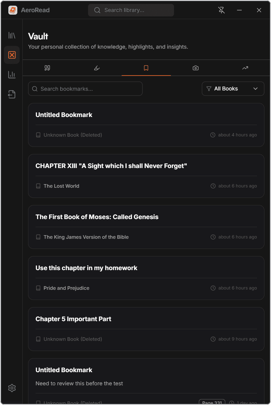Image resolution: width=271 pixels, height=405 pixels.
Task: Select the Bookmarks tab
Action: (x=146, y=68)
